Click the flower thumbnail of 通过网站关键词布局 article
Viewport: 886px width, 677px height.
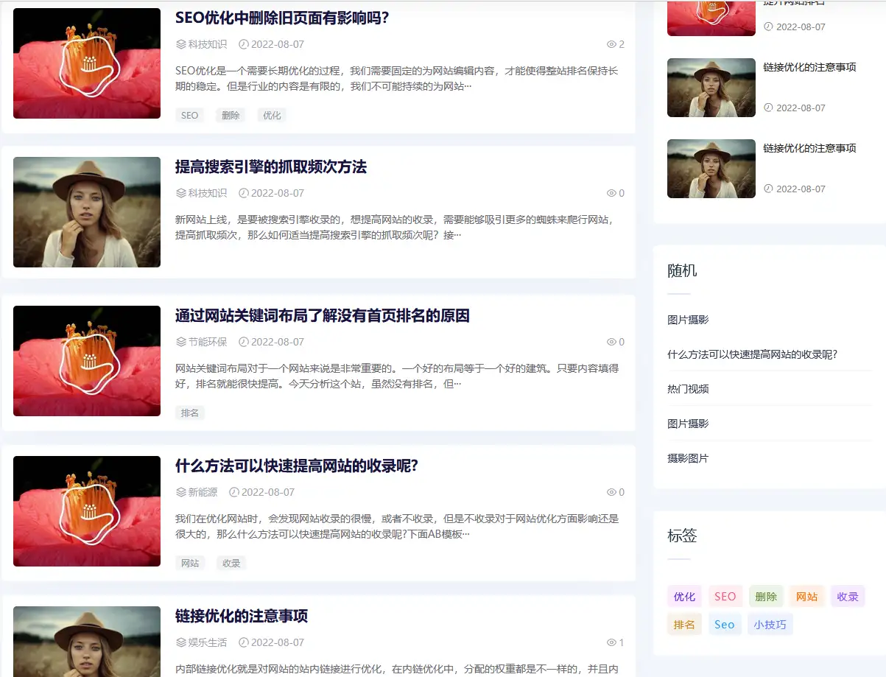click(x=87, y=361)
